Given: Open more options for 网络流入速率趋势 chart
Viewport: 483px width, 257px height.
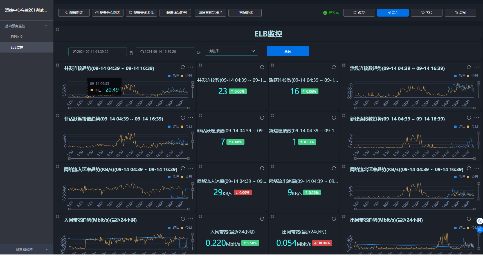Looking at the screenshot, I should tap(191, 168).
